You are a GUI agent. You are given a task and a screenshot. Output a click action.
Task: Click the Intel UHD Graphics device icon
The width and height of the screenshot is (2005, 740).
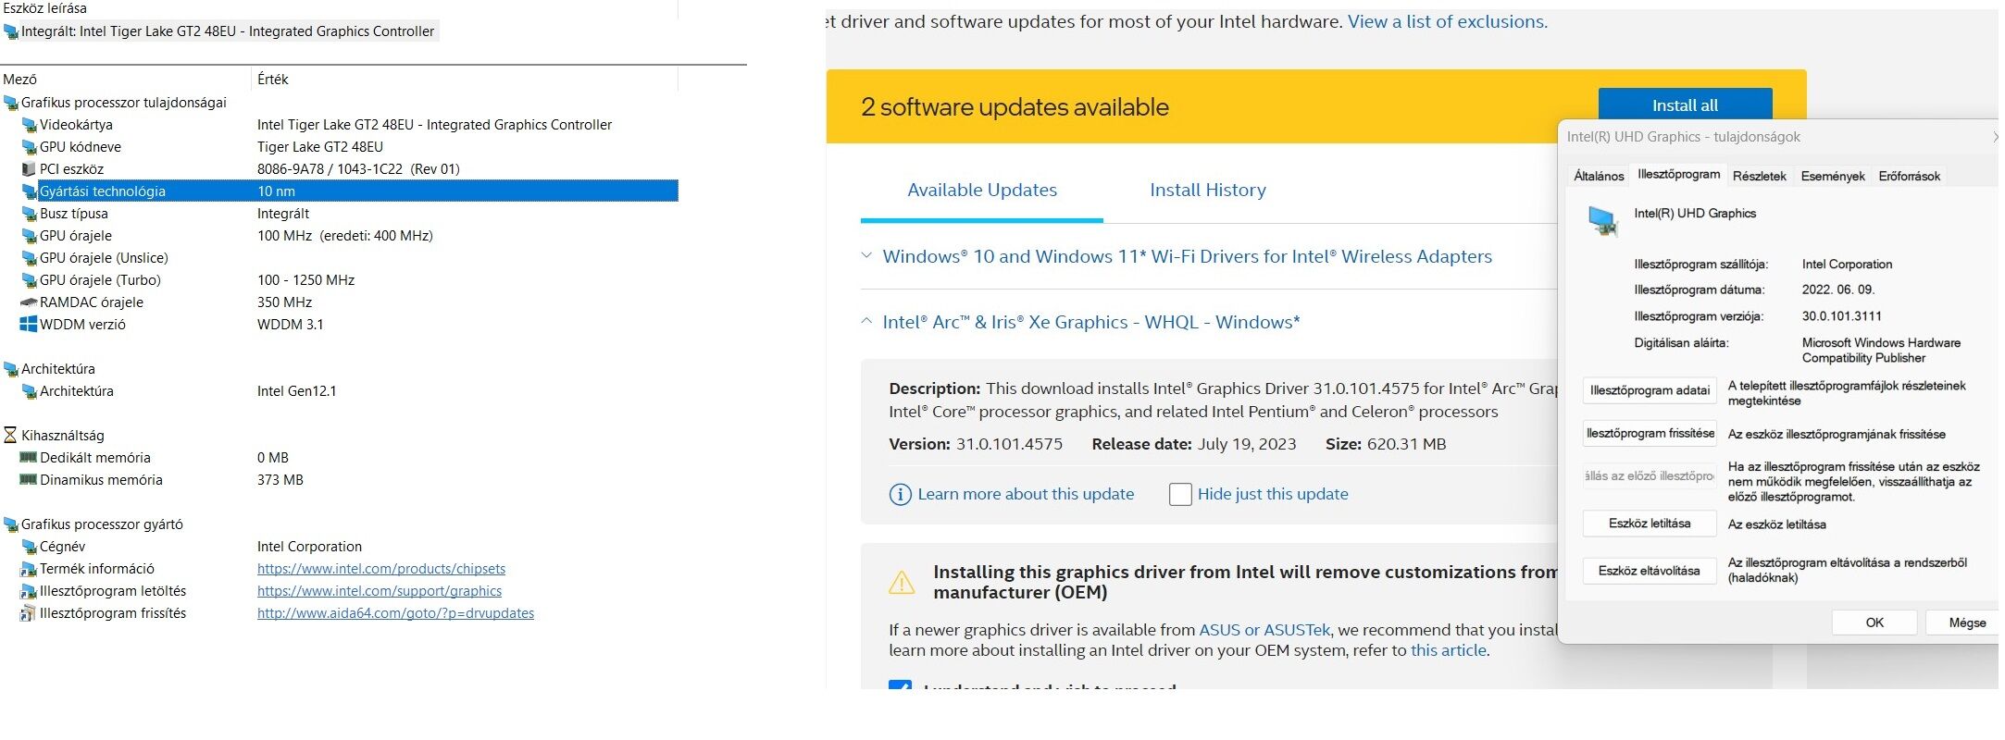click(1602, 221)
